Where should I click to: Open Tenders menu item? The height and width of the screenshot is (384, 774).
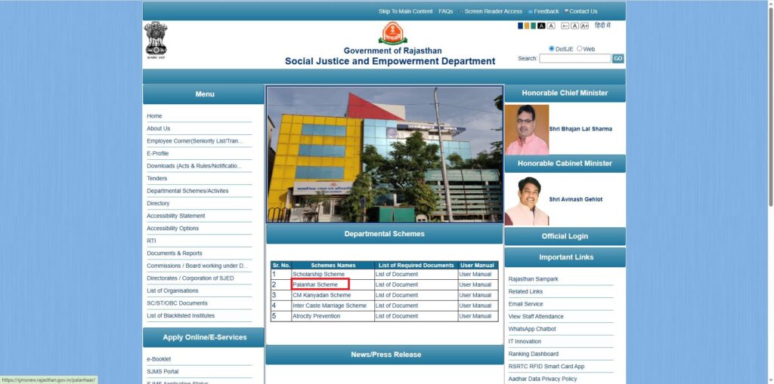click(x=157, y=179)
